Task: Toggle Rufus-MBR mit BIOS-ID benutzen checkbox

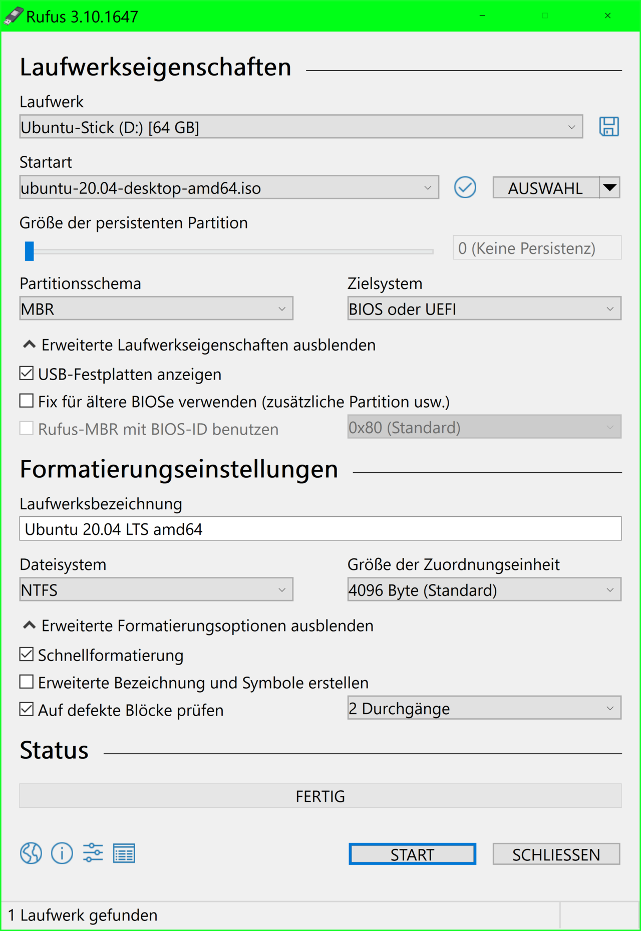Action: tap(27, 428)
